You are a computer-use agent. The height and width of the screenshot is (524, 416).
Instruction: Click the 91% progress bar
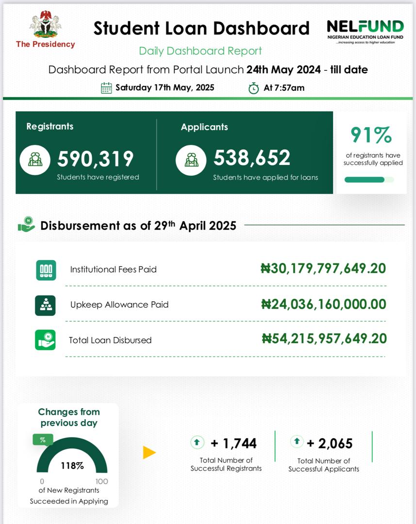[369, 180]
